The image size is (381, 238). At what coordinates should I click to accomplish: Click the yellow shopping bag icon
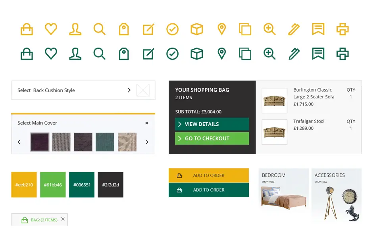coord(27,29)
